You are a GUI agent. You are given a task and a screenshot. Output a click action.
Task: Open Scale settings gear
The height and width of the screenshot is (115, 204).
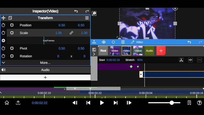pos(12,33)
